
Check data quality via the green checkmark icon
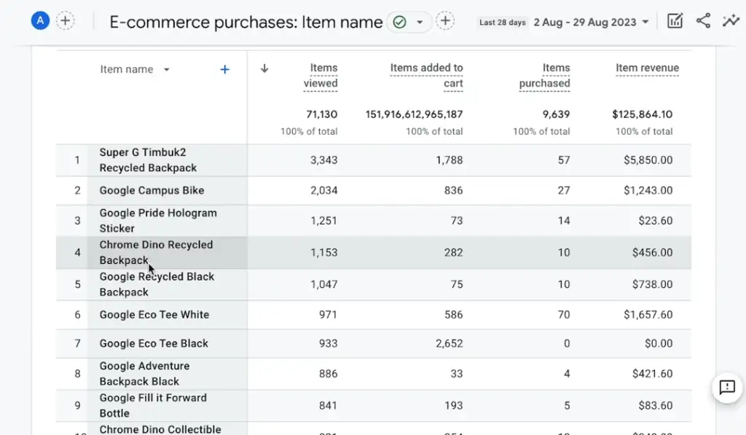[399, 22]
